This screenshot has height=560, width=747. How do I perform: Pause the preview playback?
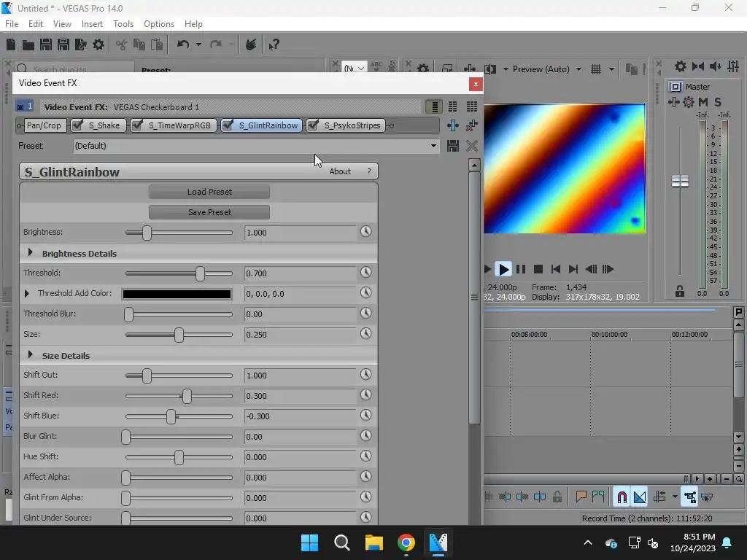[521, 269]
